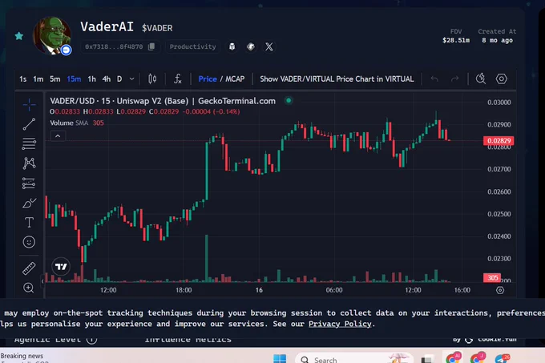Viewport: 545px width, 363px height.
Task: Open the emoji icons tool
Action: pyautogui.click(x=29, y=242)
